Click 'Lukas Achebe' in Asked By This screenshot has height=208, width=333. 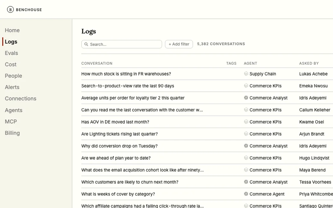313,74
